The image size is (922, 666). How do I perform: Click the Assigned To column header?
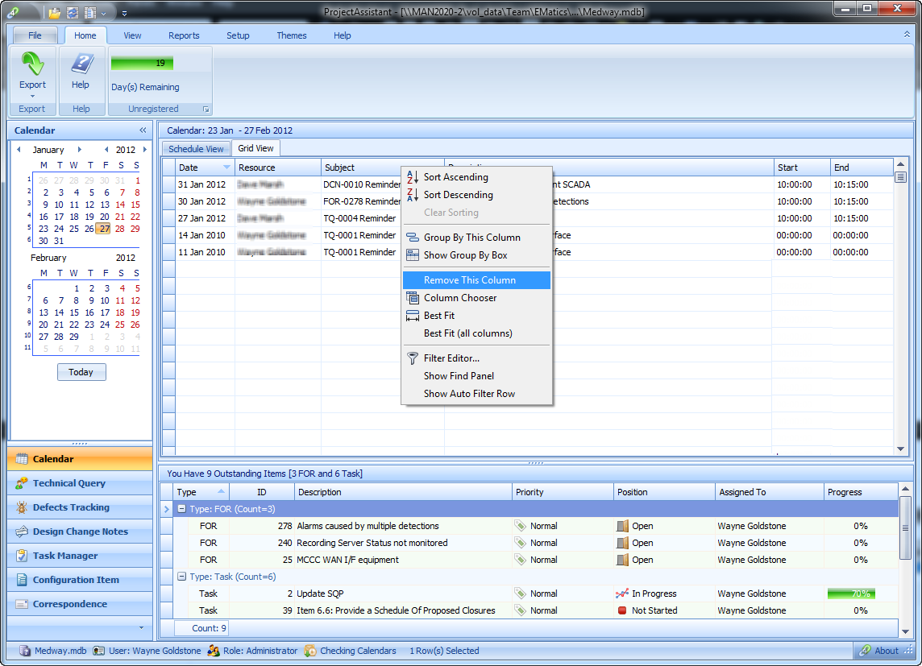769,492
